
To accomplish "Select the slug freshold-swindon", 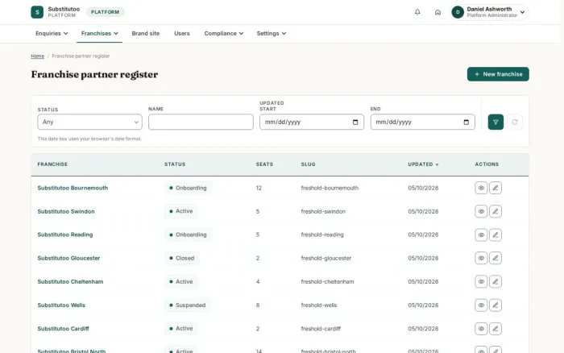I will point(323,211).
